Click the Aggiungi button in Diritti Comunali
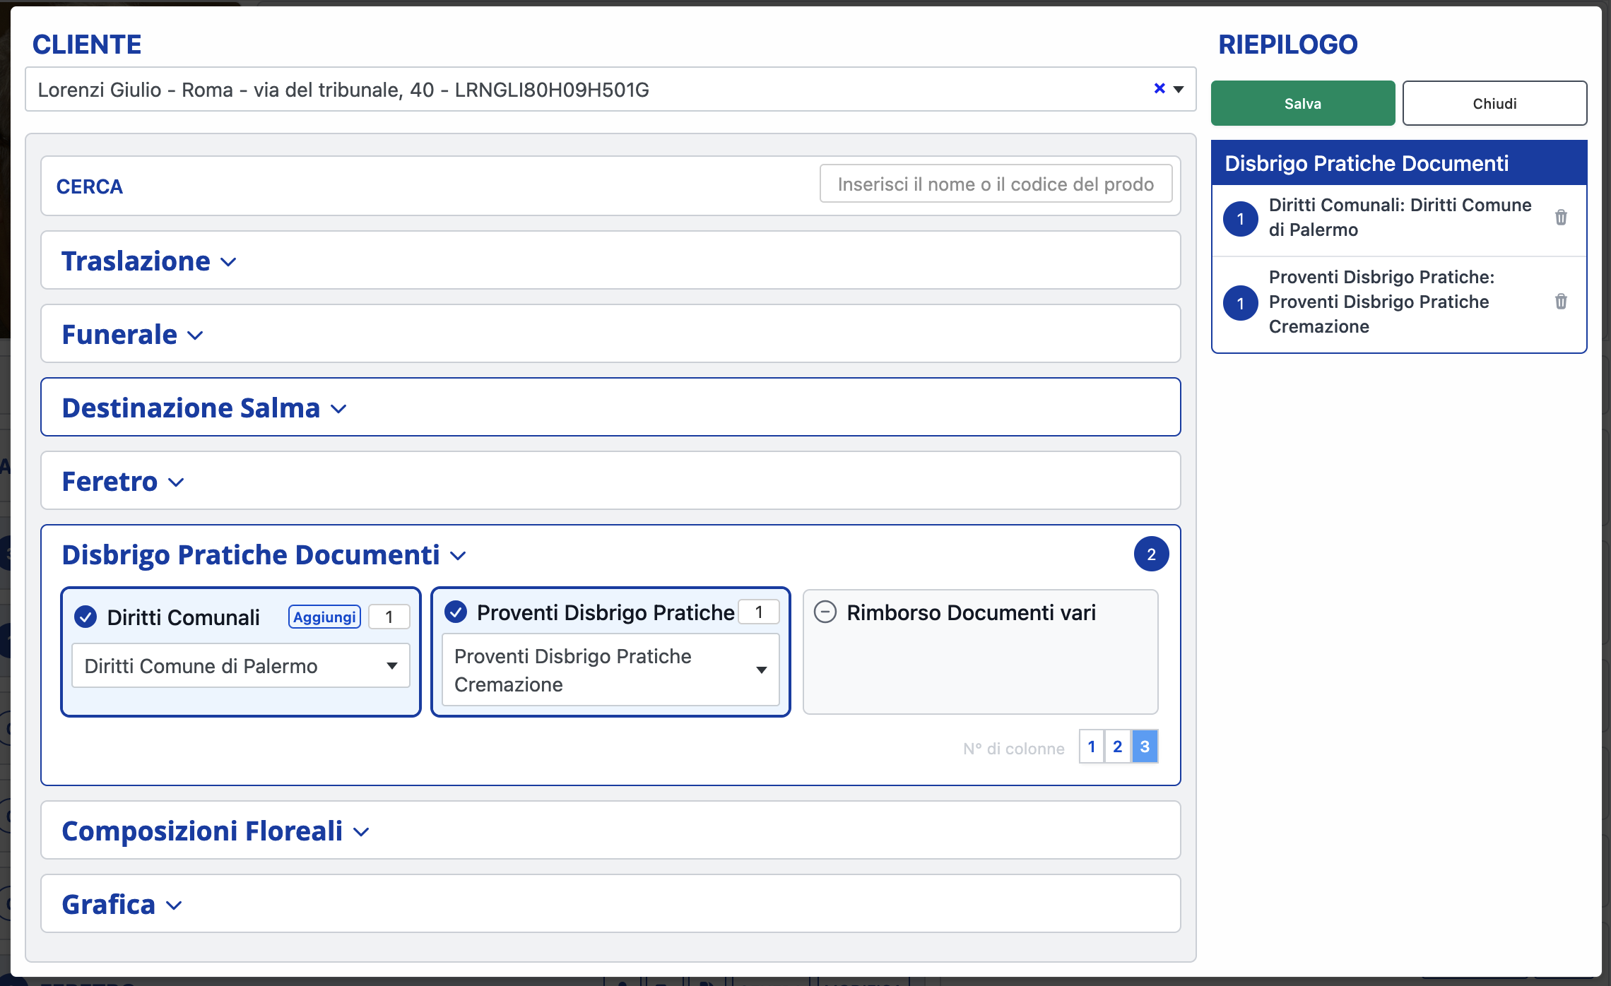The width and height of the screenshot is (1611, 986). coord(324,617)
